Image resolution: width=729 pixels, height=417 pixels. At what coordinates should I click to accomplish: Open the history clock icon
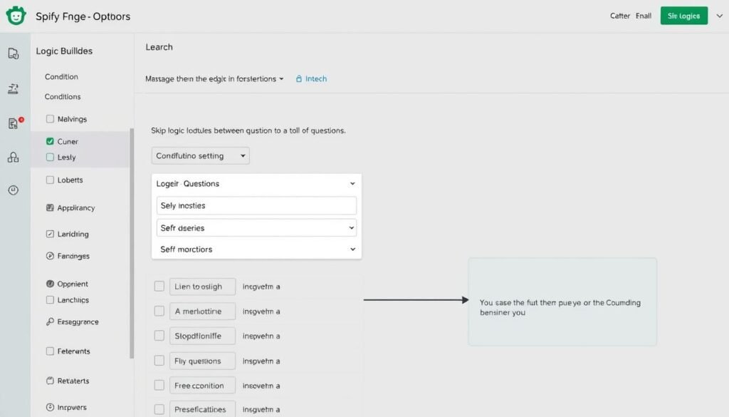tap(15, 190)
